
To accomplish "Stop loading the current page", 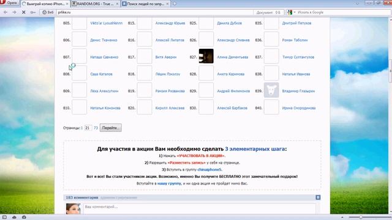I will pyautogui.click(x=23, y=12).
